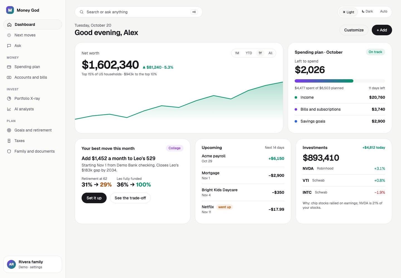Click the Family and documents shield icon
Image resolution: width=401 pixels, height=278 pixels.
(x=9, y=151)
